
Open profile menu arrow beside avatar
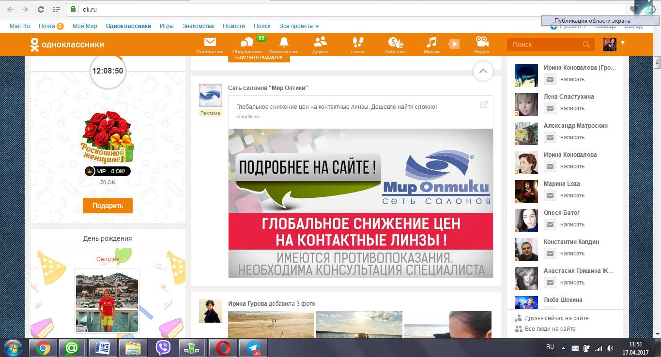pyautogui.click(x=622, y=43)
